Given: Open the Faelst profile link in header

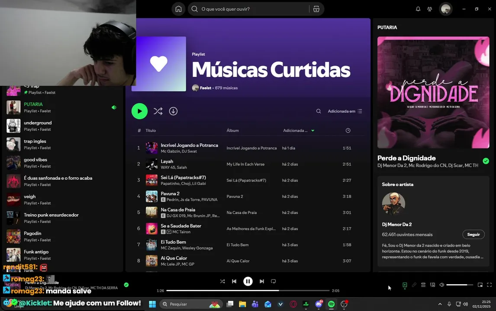Looking at the screenshot, I should point(206,88).
